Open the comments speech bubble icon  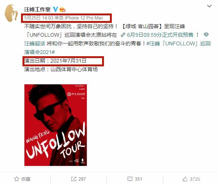130,179
